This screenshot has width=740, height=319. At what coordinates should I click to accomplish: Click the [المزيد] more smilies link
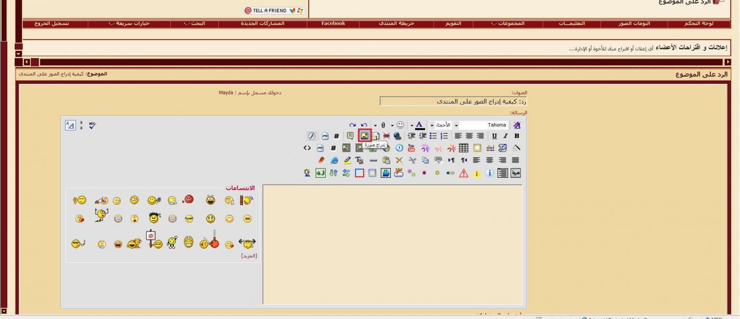coord(249,255)
